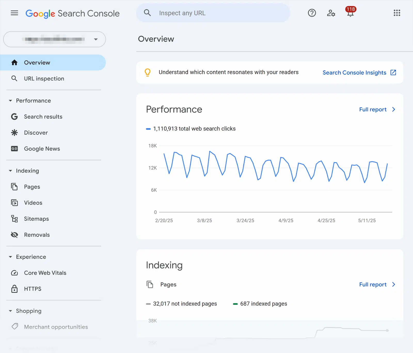Open Indexing Full report link
This screenshot has height=353, width=413.
(x=373, y=284)
